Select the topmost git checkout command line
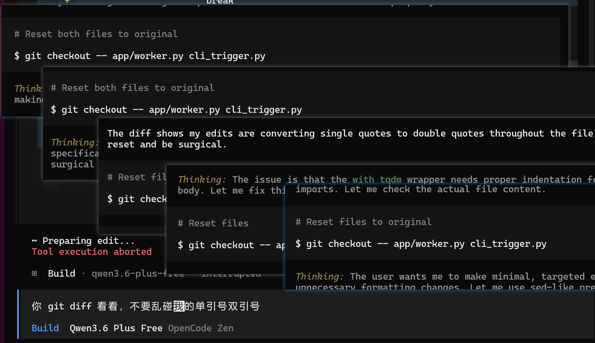595x343 pixels. [140, 56]
